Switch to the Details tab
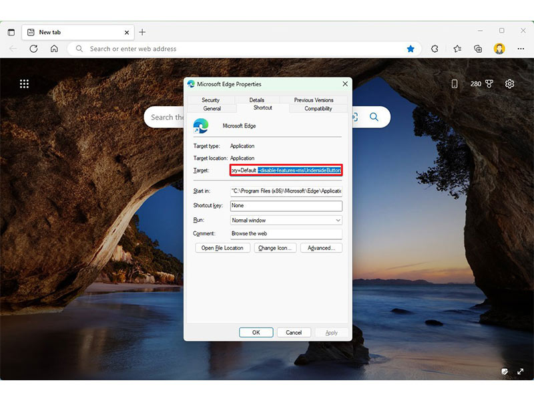Viewport: 534px width, 401px height. 257,100
